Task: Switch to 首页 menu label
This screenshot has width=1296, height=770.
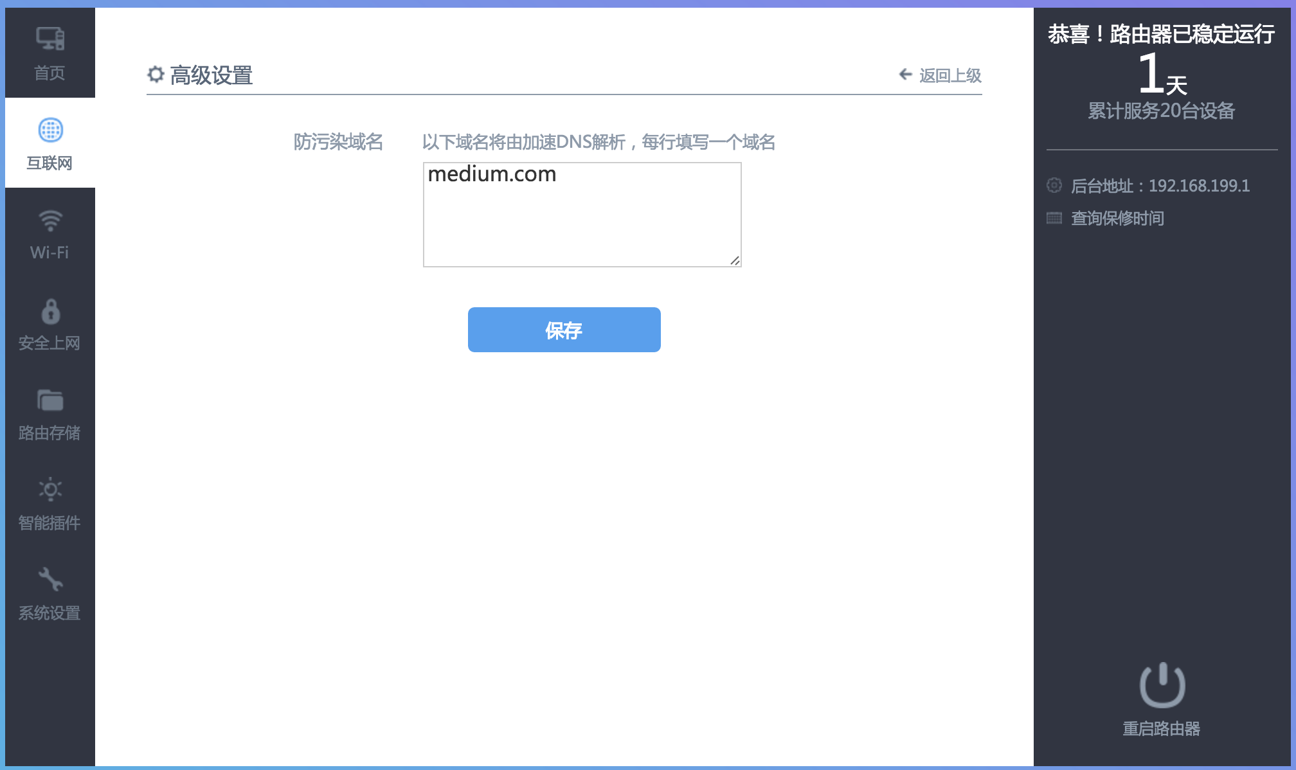Action: pyautogui.click(x=50, y=73)
